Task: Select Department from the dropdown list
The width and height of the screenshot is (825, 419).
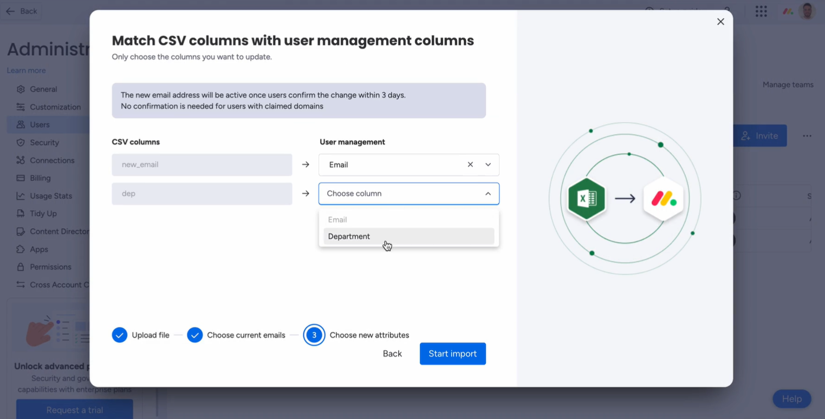Action: tap(409, 236)
